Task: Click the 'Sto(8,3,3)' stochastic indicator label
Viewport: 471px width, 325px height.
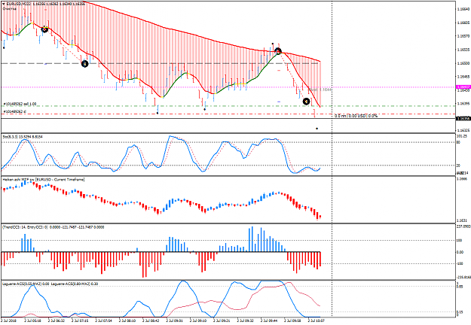Action: pyautogui.click(x=10, y=137)
